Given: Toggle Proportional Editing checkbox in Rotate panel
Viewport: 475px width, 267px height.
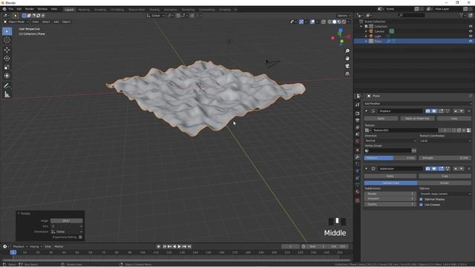Looking at the screenshot, I should click(x=80, y=237).
